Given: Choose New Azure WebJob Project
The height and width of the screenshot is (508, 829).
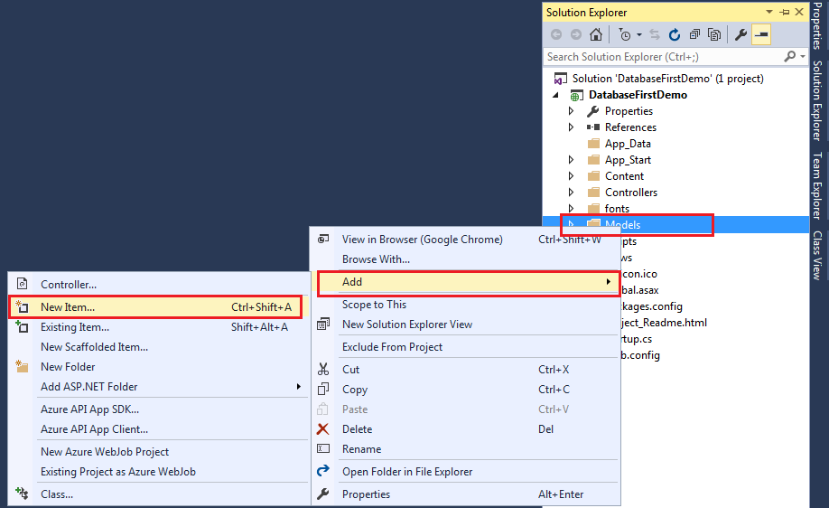Looking at the screenshot, I should (x=159, y=452).
